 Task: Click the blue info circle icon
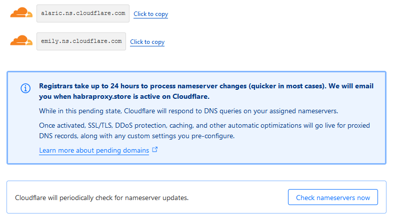(x=25, y=88)
